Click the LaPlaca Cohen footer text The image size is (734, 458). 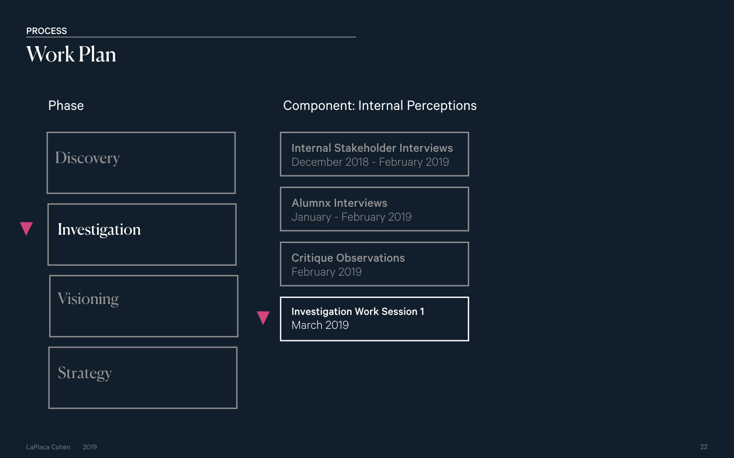(48, 447)
